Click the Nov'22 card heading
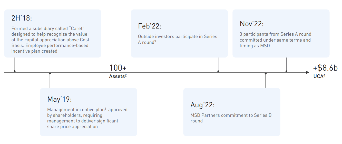Viewport: 342px width, 144px height. 252,24
